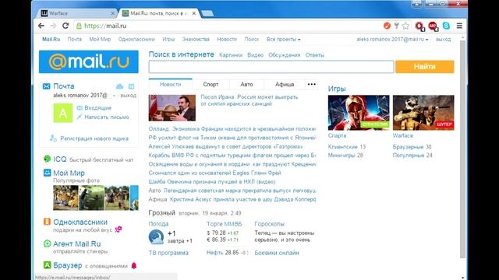
Task: Expand the Все проекты dropdown
Action: tap(284, 40)
